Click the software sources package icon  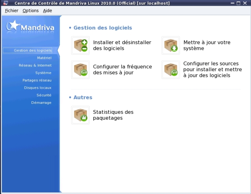[171, 70]
